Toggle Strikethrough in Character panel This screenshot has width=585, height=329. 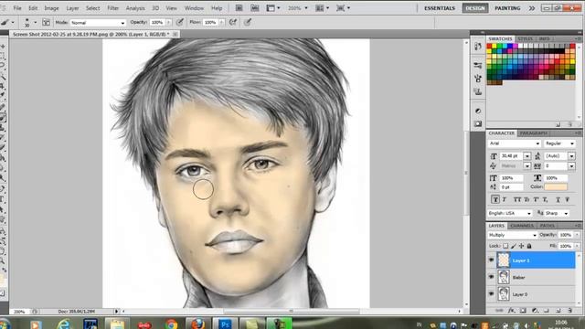point(567,199)
